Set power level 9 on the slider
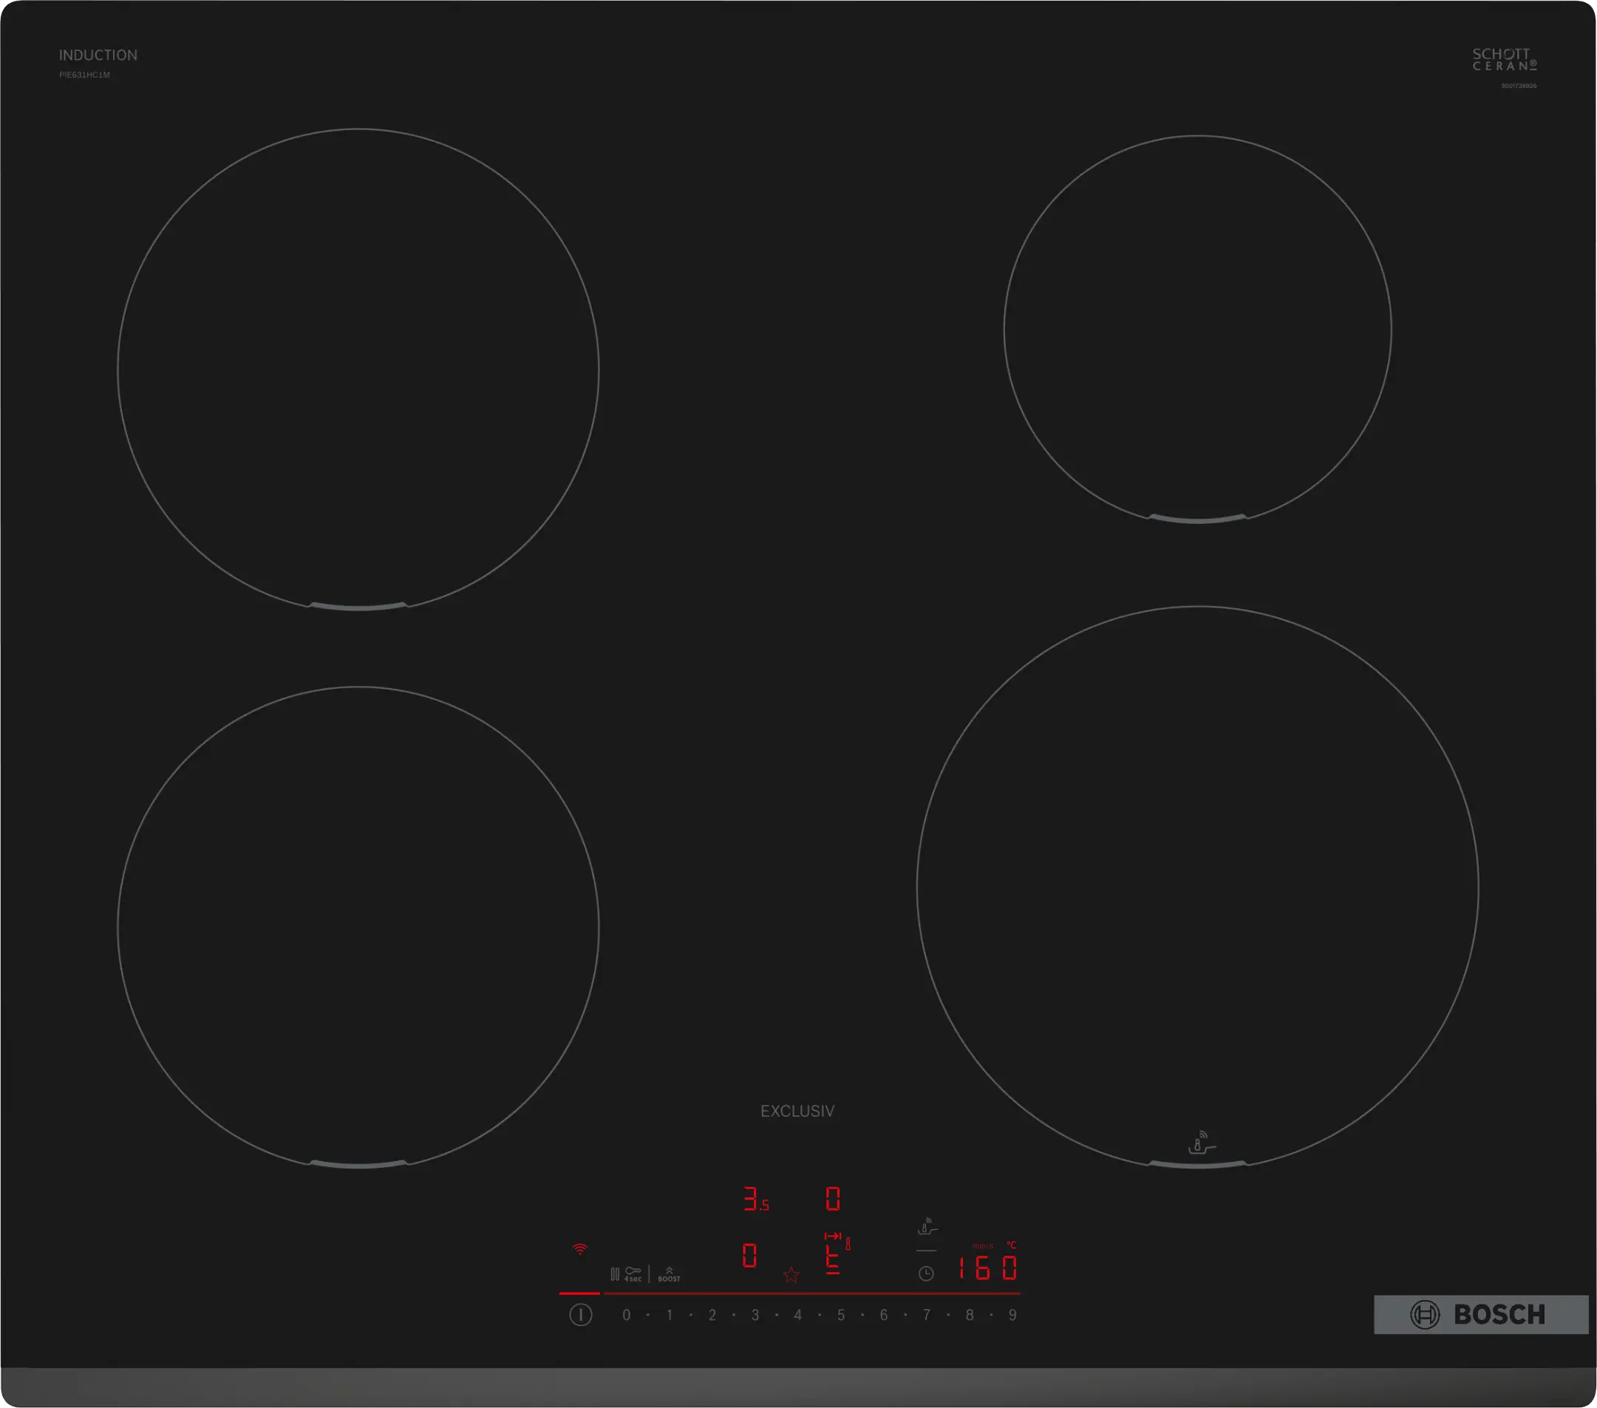The image size is (1597, 1408). click(1012, 1316)
